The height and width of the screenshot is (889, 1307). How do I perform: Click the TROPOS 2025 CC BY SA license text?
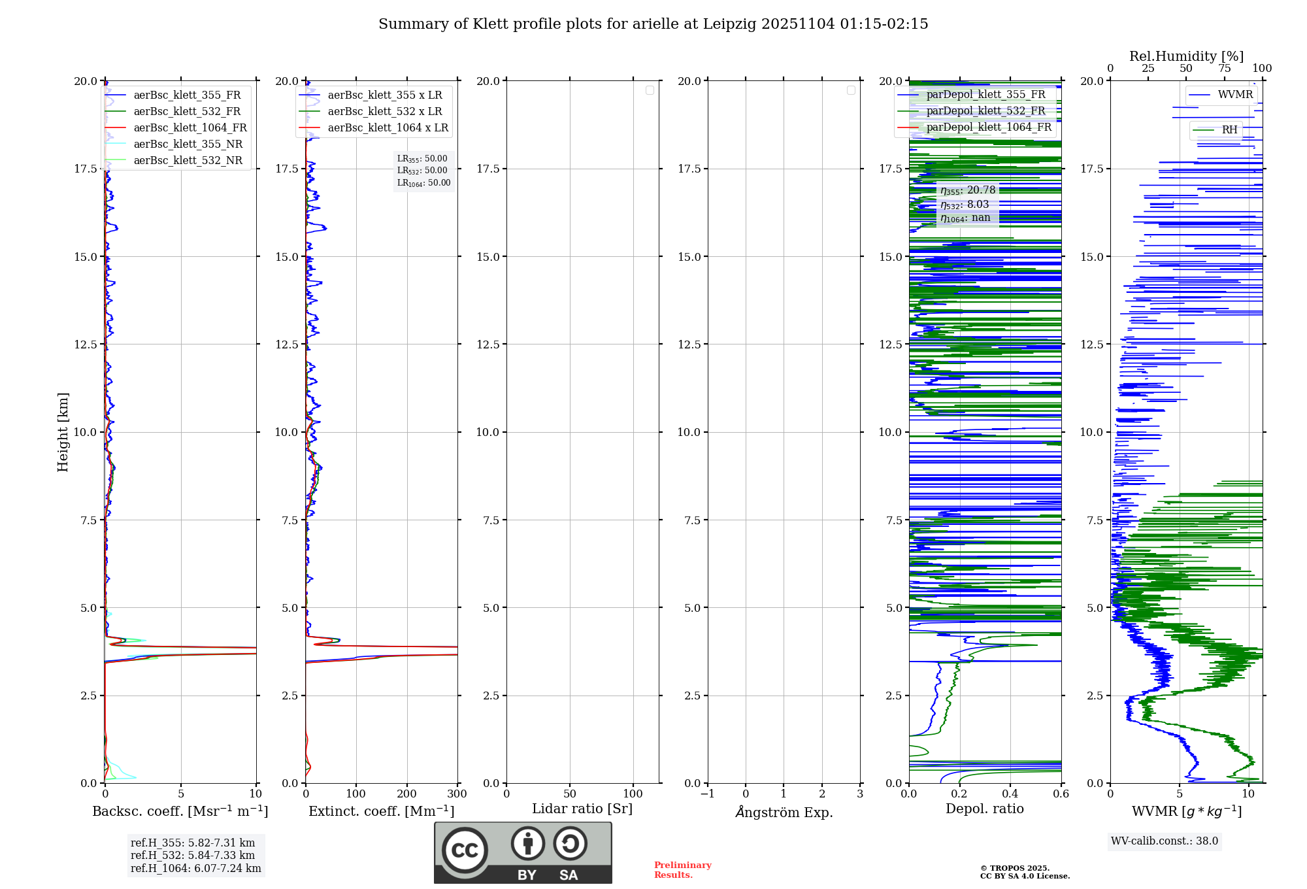pos(1024,873)
